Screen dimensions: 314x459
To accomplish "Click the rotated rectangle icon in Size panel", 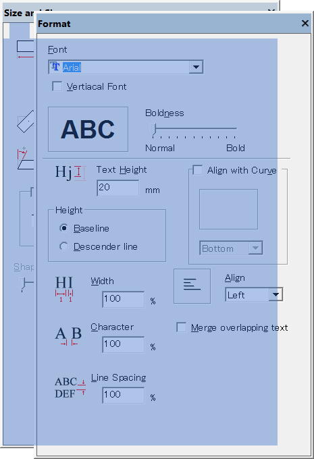I will 26,122.
